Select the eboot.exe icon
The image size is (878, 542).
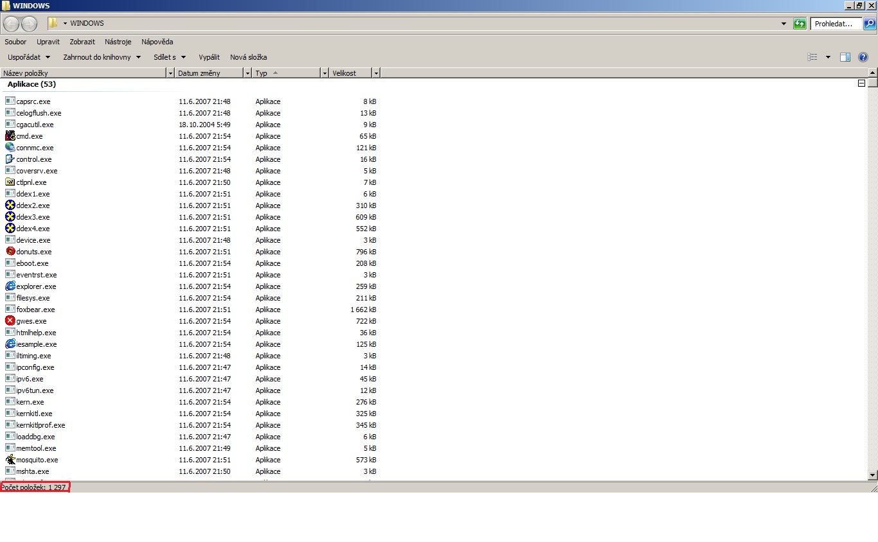click(x=10, y=263)
